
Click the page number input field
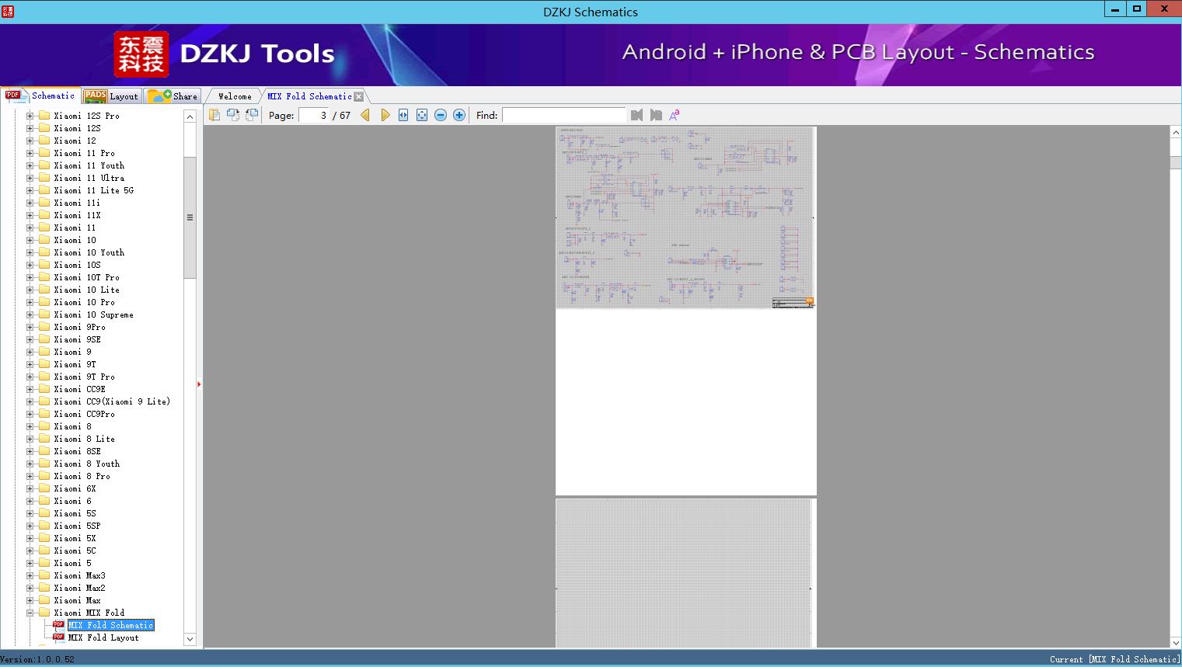(x=316, y=115)
